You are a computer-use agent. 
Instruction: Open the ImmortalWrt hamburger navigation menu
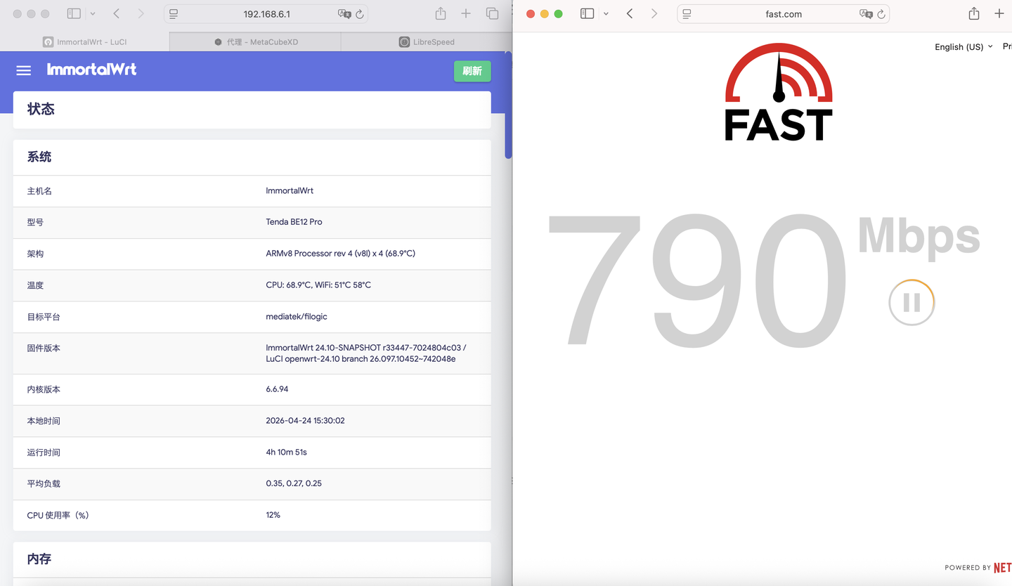[24, 70]
